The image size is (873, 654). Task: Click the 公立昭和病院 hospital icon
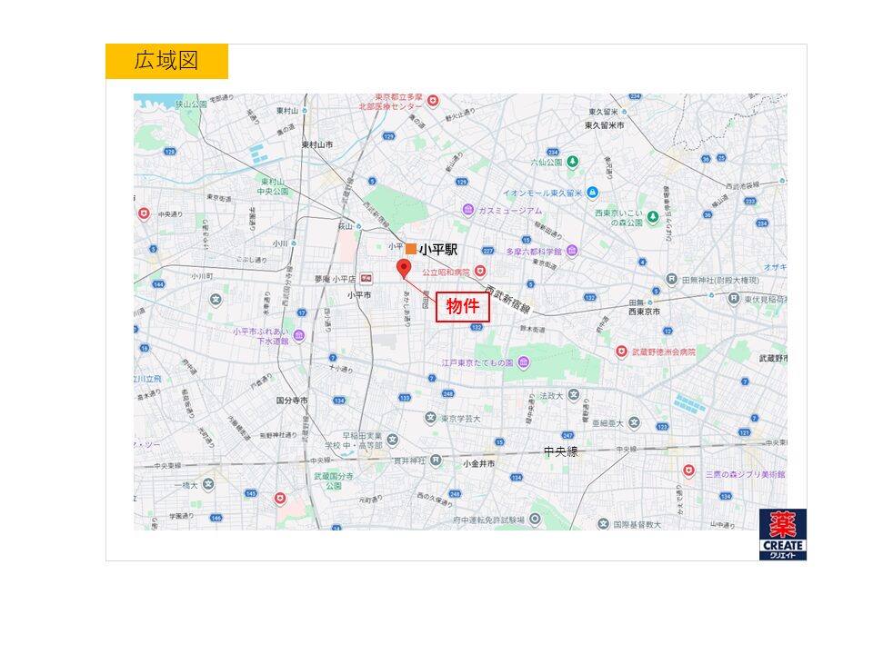pyautogui.click(x=480, y=271)
